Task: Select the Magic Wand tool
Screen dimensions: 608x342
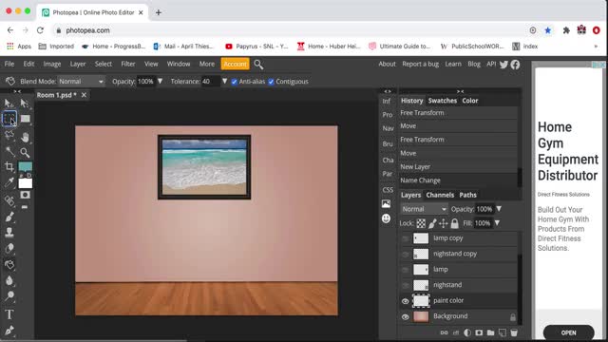Action: (9, 152)
